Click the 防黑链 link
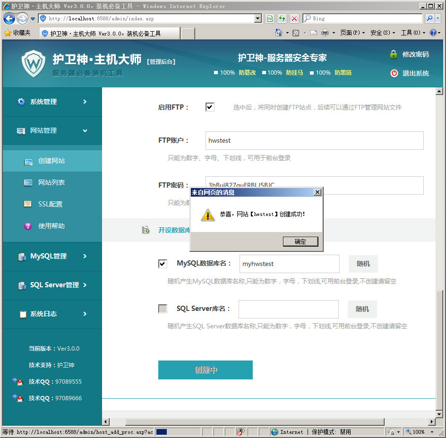This screenshot has width=446, height=438. [x=343, y=73]
